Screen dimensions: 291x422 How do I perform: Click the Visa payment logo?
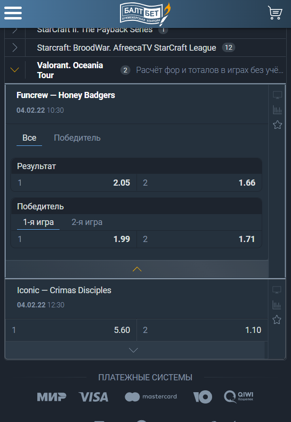click(x=94, y=397)
